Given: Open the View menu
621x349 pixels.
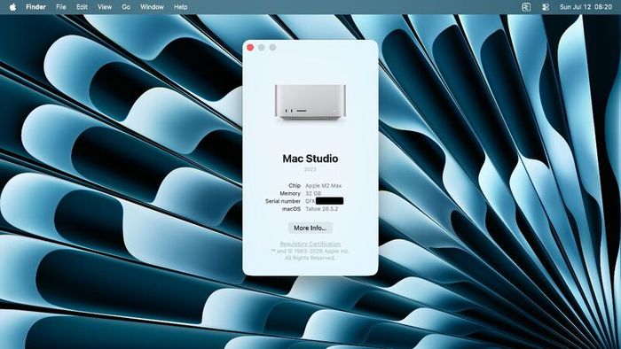Looking at the screenshot, I should point(105,7).
